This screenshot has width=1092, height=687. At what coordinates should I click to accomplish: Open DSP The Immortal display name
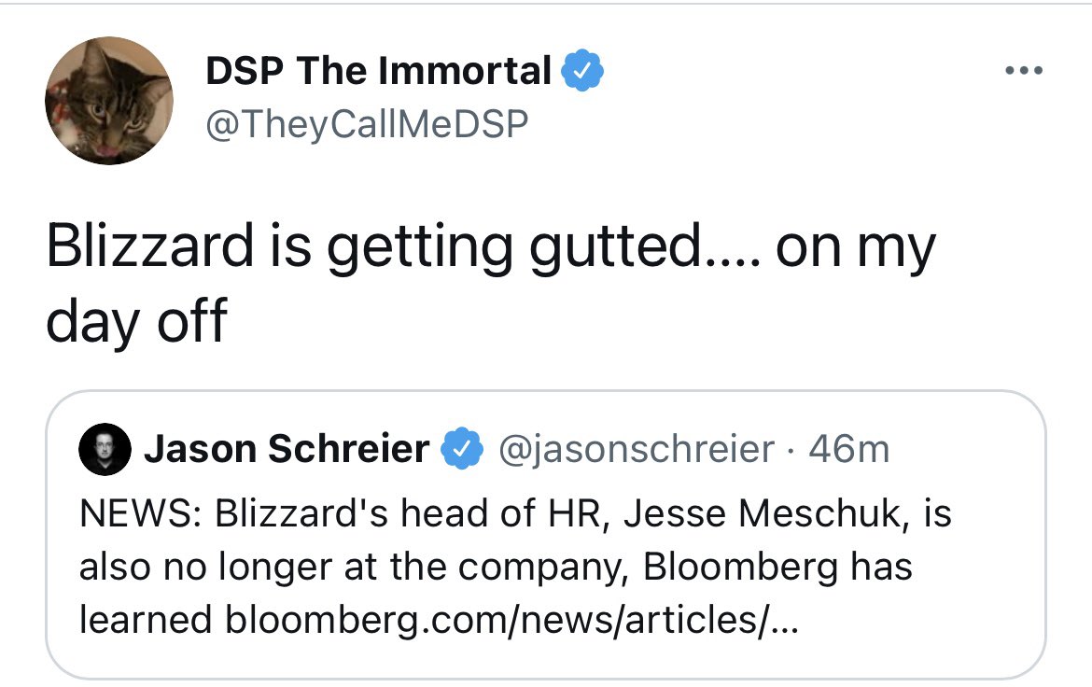[x=378, y=70]
